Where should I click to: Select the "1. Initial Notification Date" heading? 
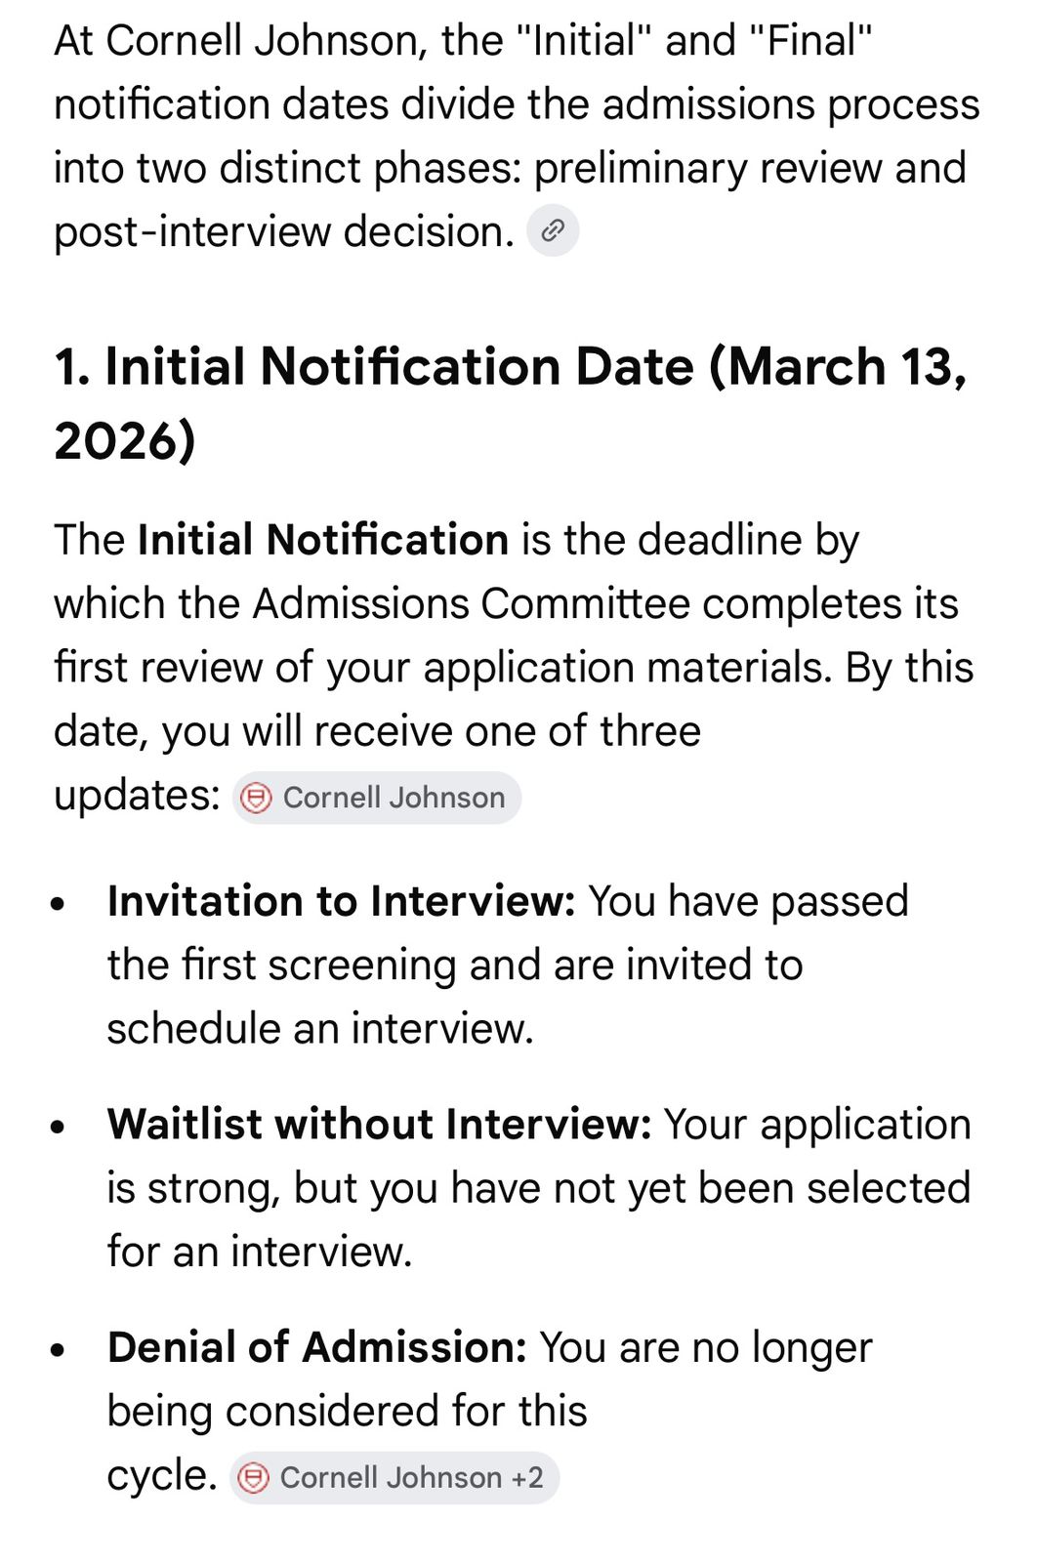[x=371, y=368]
